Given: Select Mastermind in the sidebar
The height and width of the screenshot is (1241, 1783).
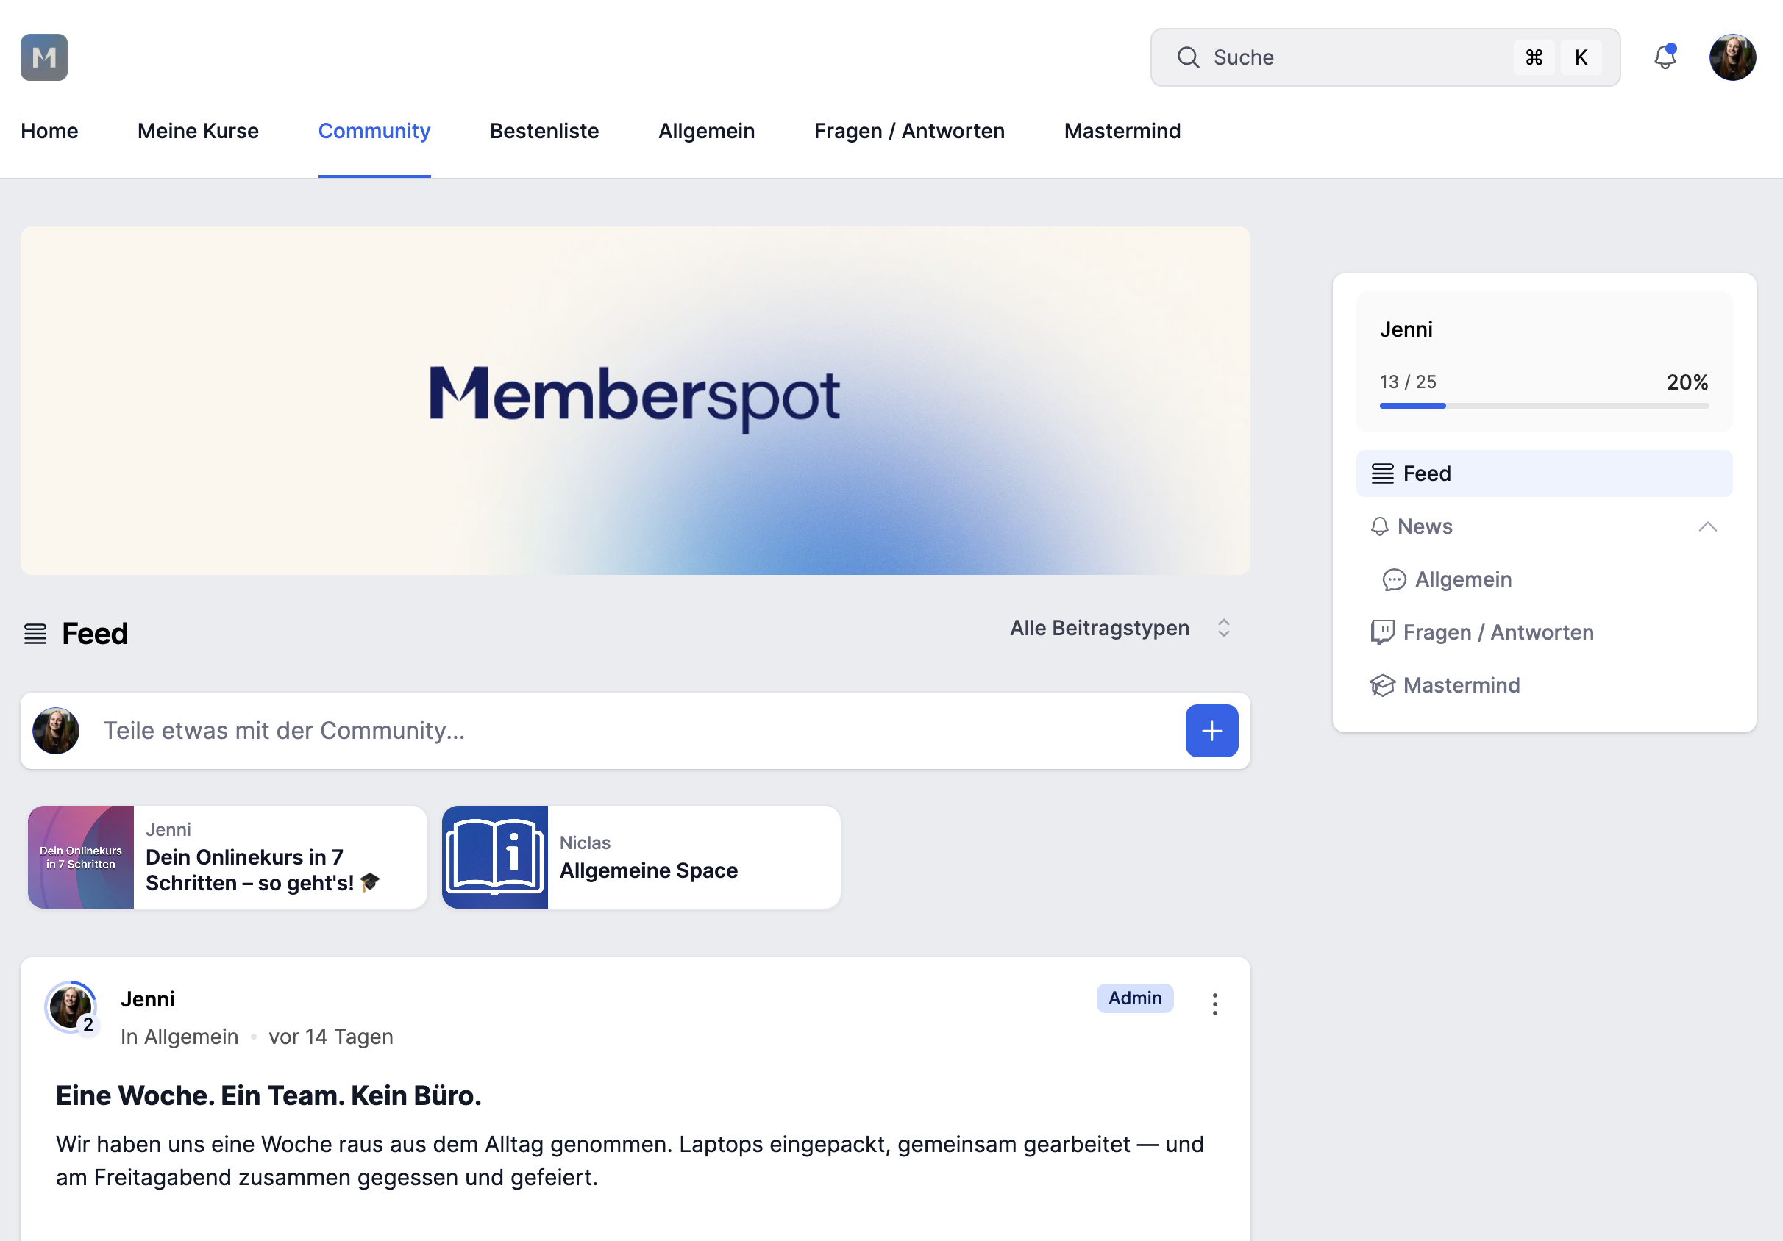Looking at the screenshot, I should (x=1460, y=684).
